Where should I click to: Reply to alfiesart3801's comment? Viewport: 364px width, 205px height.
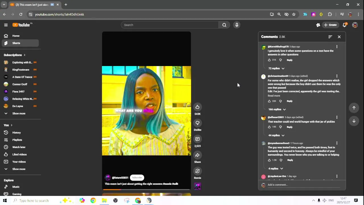[289, 127]
